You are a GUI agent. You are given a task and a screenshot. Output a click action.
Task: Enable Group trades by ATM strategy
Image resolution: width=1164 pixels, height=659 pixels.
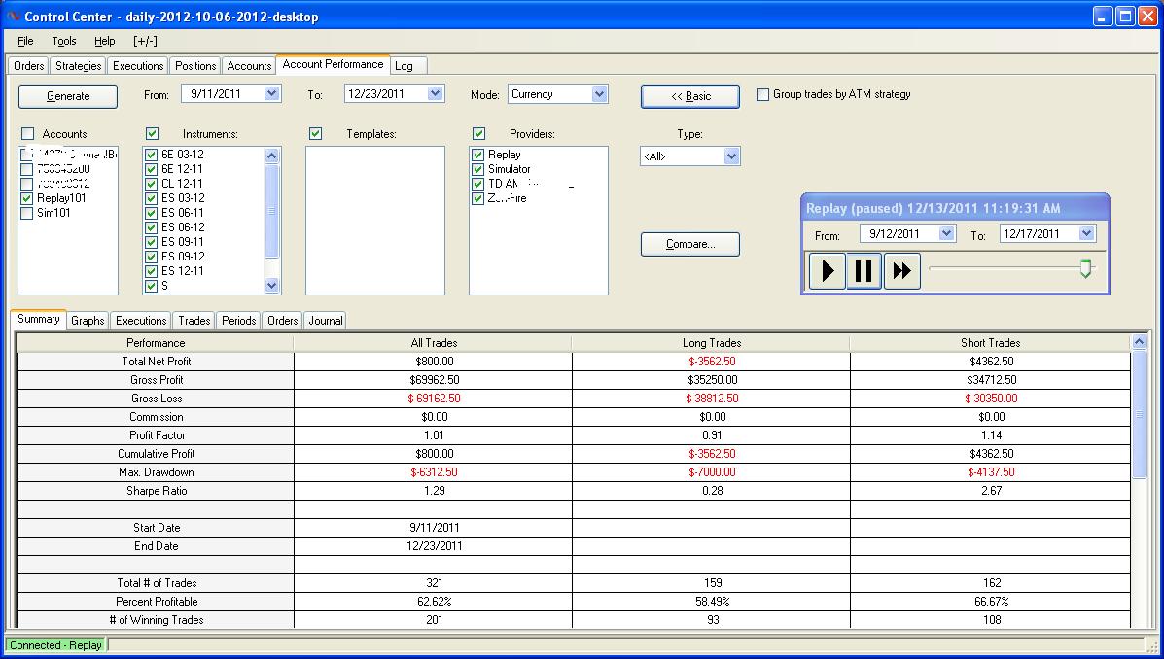coord(763,95)
